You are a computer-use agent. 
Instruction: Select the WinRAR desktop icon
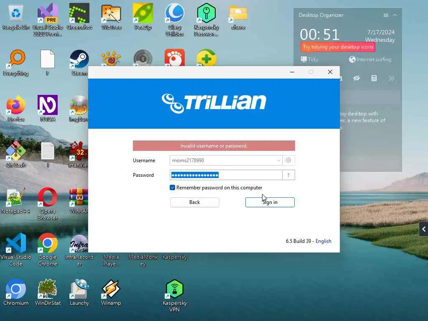coord(79,201)
